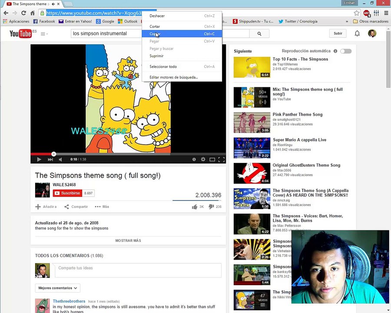Open the Aplicaciones apps shortcut
The width and height of the screenshot is (391, 313).
tap(16, 21)
